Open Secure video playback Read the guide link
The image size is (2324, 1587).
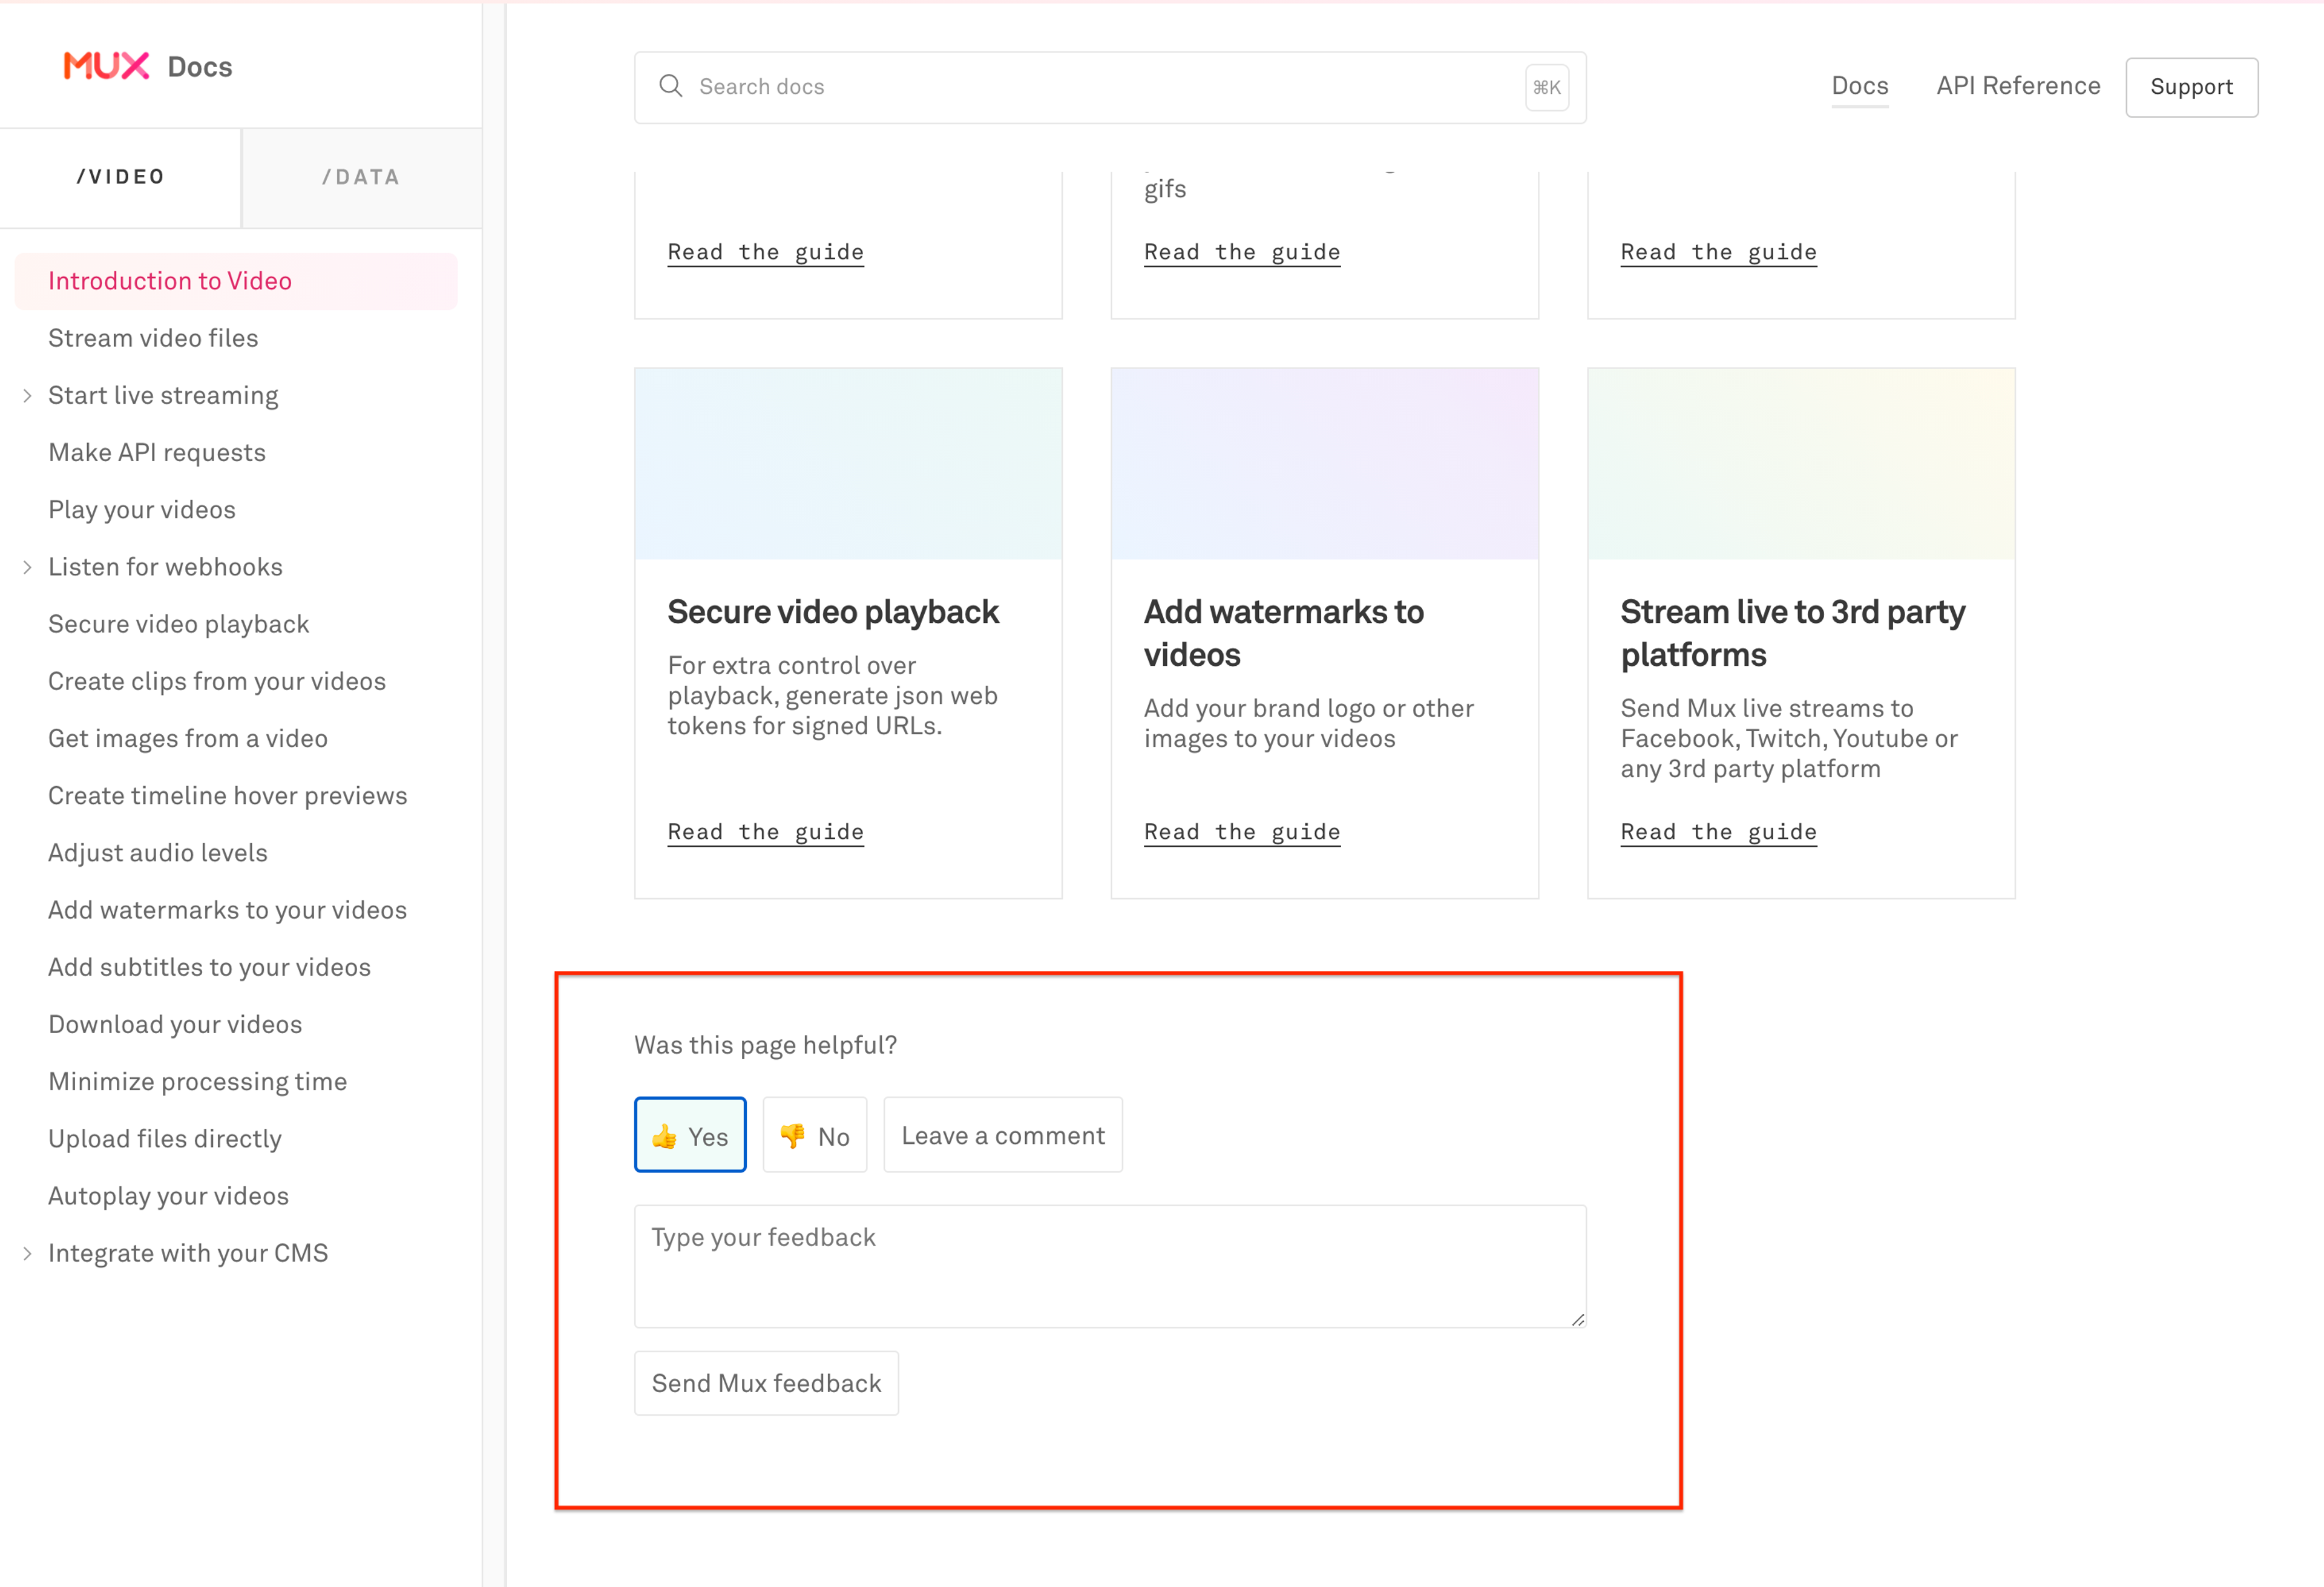tap(765, 832)
